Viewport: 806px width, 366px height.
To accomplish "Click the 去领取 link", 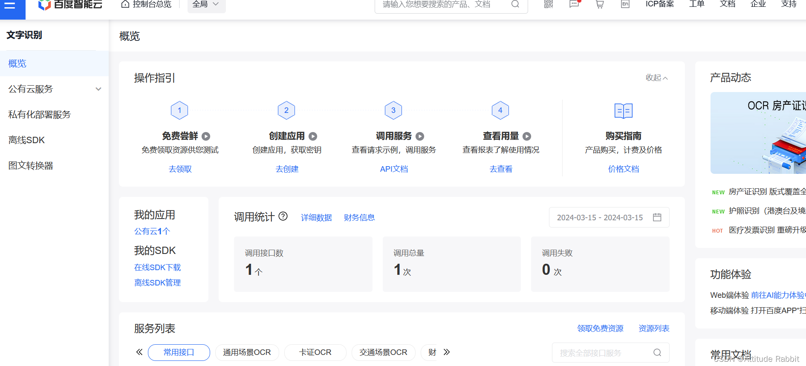I will pos(180,169).
